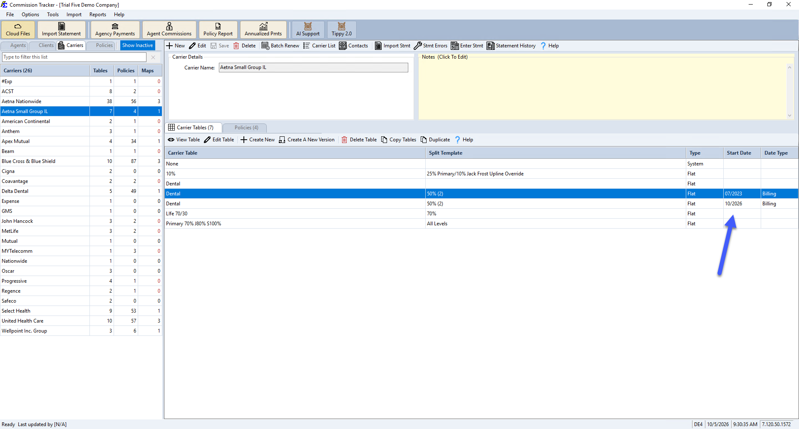Open carrier Contacts
This screenshot has height=429, width=799.
coord(354,46)
